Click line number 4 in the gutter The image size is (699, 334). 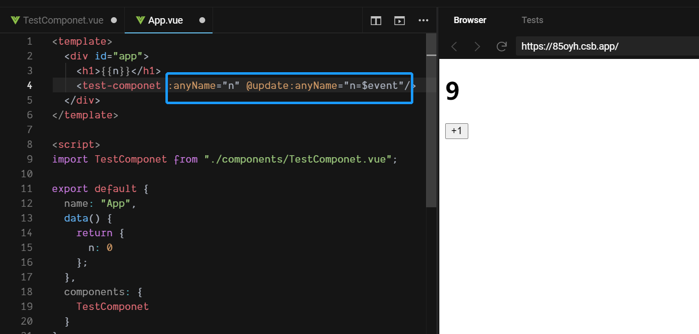[30, 85]
